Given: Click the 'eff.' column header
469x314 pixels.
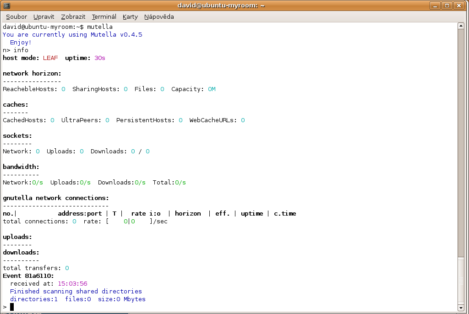Looking at the screenshot, I should 223,213.
